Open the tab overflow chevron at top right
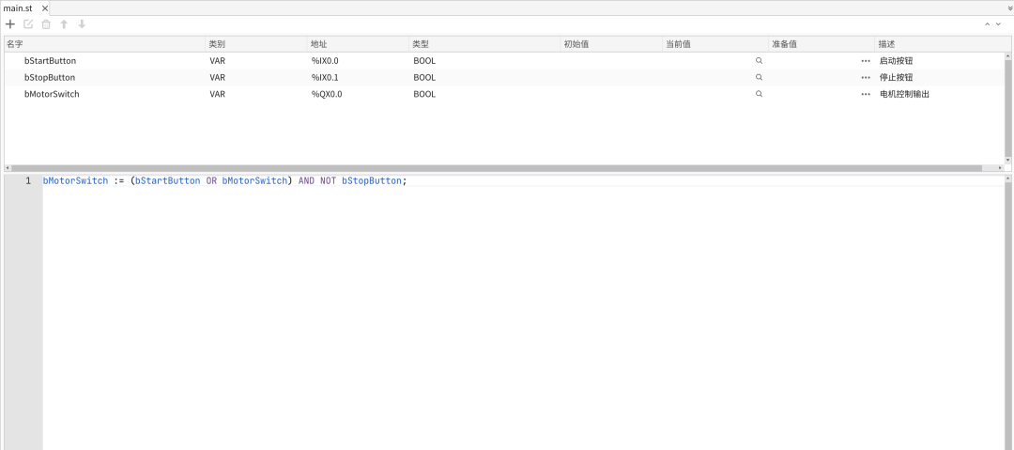Image resolution: width=1014 pixels, height=450 pixels. (1010, 8)
